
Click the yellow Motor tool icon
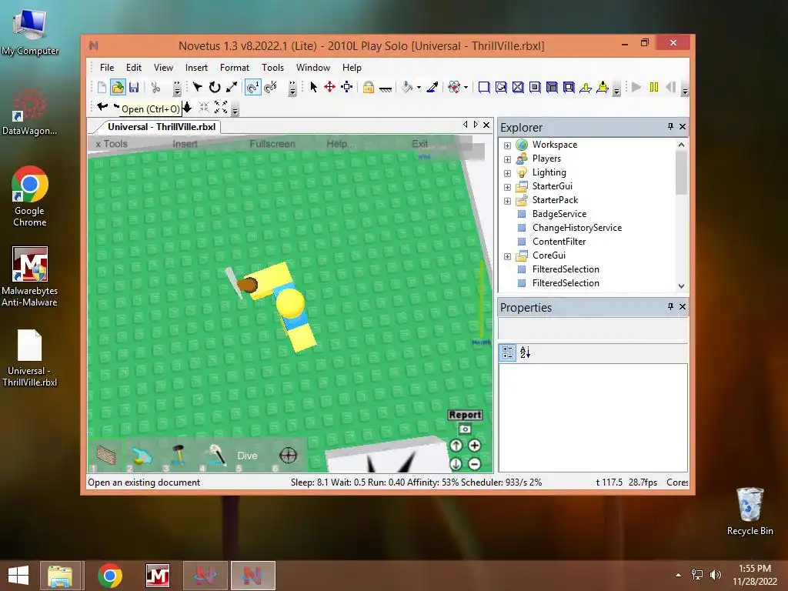click(x=603, y=88)
